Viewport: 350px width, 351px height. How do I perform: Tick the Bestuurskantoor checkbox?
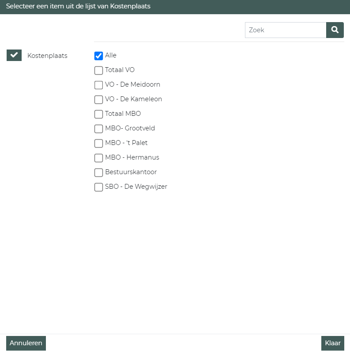point(98,172)
